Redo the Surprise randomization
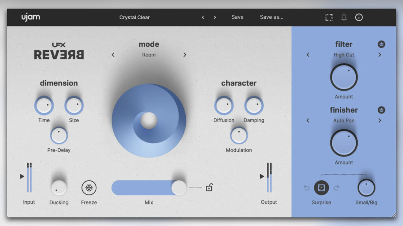Viewport: 403px width, 226px height. coord(336,188)
